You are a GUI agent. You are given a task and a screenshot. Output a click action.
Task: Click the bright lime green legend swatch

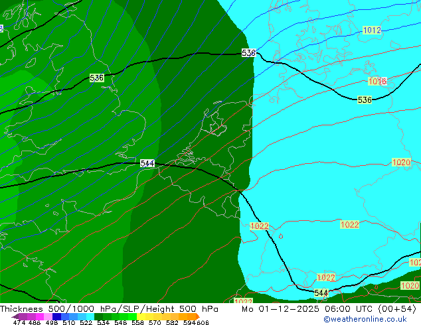[132, 316]
